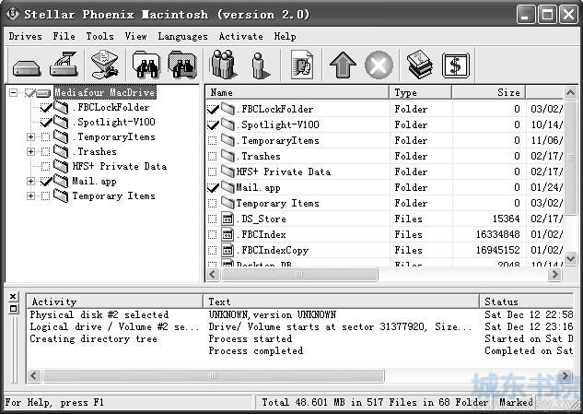The height and width of the screenshot is (414, 583).
Task: Expand the .TemporaryItems tree node
Action: point(31,137)
